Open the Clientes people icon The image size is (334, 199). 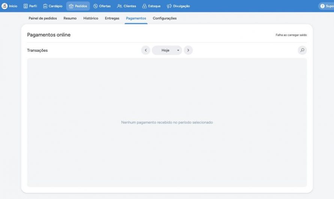click(x=119, y=6)
